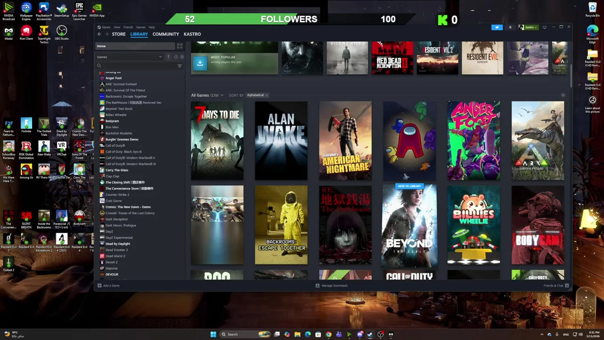Open Help menu
Screen dimensions: 604x340
coord(151,27)
